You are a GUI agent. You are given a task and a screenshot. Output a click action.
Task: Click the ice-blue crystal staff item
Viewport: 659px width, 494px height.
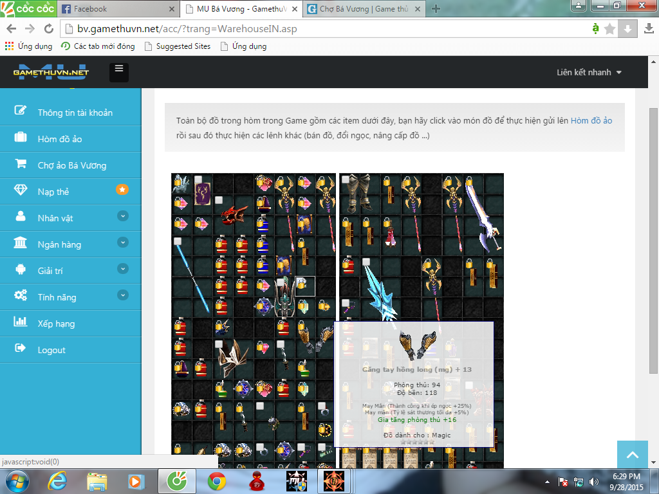click(380, 293)
